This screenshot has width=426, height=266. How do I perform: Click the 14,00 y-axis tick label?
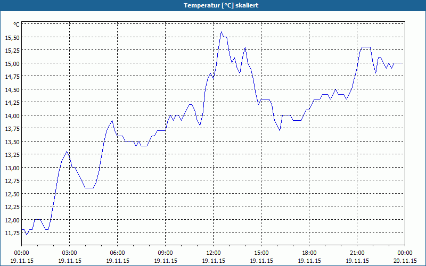(x=12, y=116)
